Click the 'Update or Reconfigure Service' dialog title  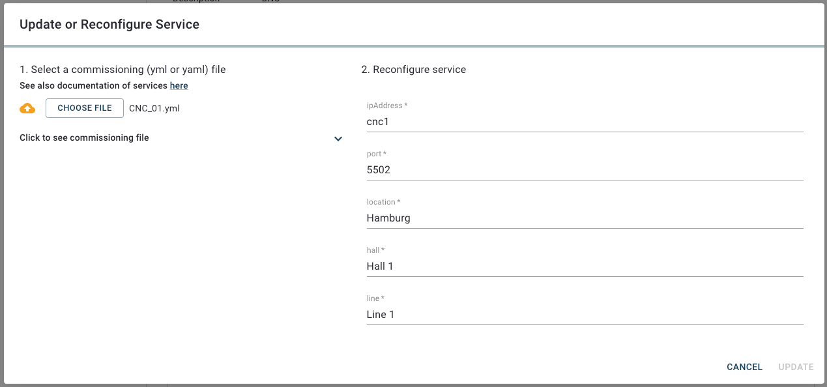click(x=109, y=25)
